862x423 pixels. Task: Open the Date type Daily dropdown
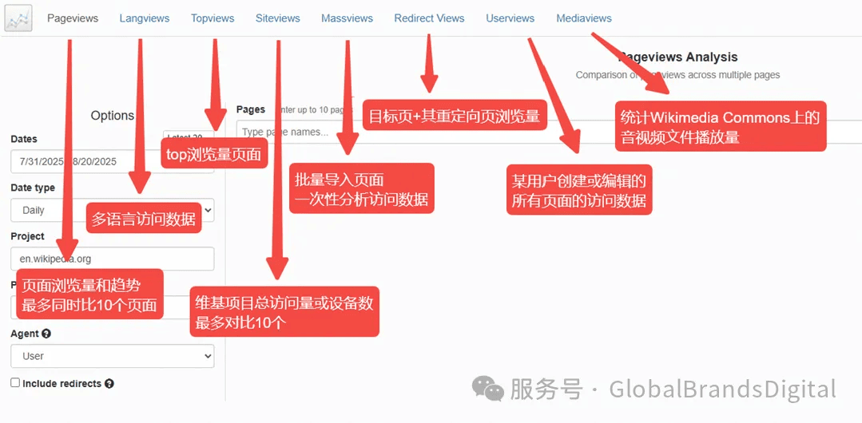tap(112, 210)
